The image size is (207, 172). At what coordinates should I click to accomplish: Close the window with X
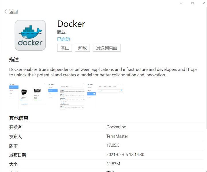click(x=204, y=3)
